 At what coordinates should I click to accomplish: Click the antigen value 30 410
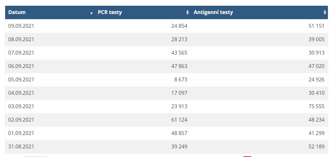[x=316, y=93]
